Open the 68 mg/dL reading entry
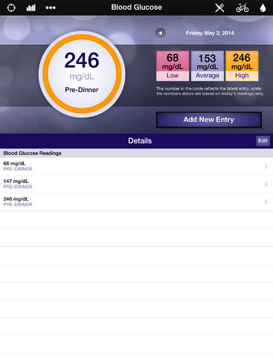Screen dimensions: 273x357 tap(136, 167)
